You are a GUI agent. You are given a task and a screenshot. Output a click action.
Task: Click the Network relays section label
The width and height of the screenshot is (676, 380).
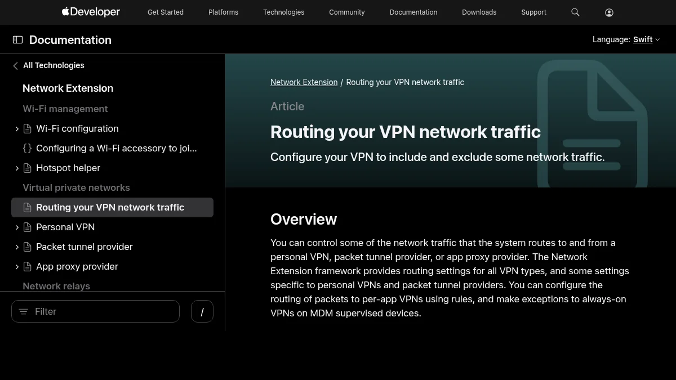point(56,286)
